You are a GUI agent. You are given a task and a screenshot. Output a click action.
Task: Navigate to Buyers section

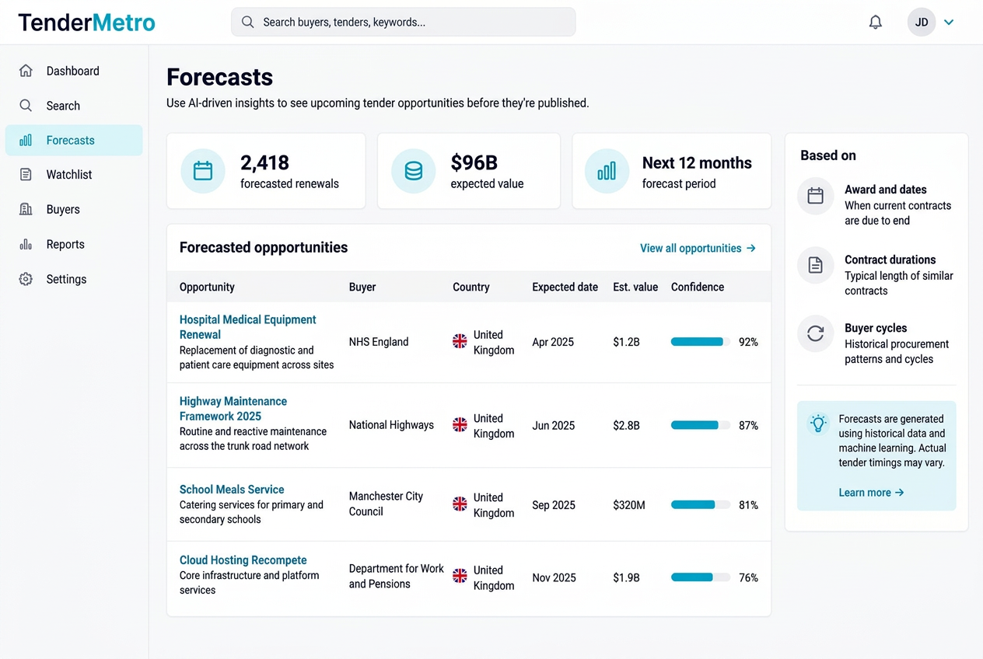74,210
